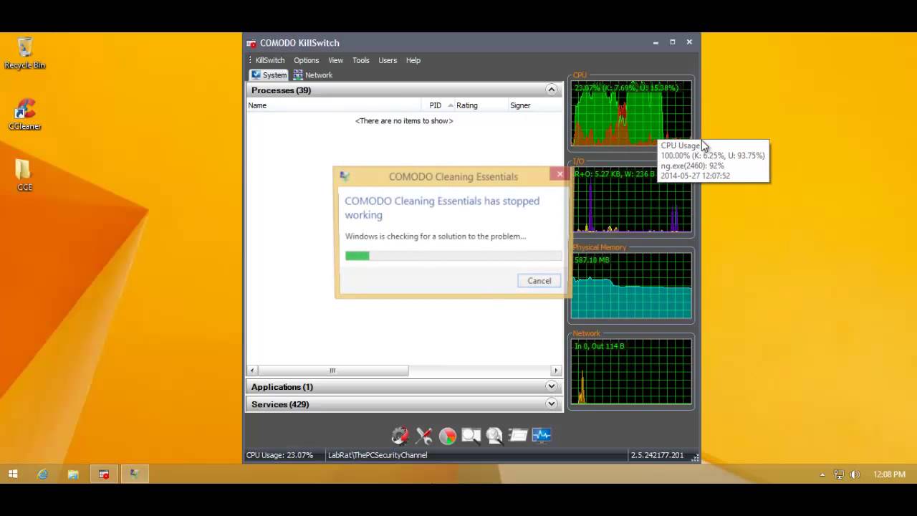Image resolution: width=917 pixels, height=516 pixels.
Task: Switch to the KillSwitch taskbar button
Action: (104, 474)
